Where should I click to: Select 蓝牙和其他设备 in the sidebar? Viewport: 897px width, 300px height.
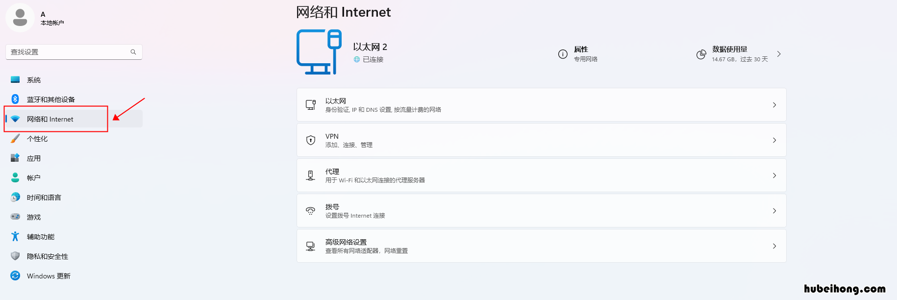[x=74, y=100]
